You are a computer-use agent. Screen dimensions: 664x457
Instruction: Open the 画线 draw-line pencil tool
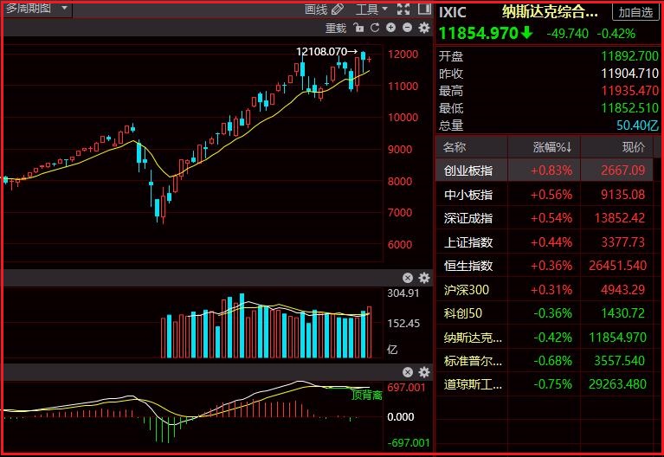coord(324,9)
